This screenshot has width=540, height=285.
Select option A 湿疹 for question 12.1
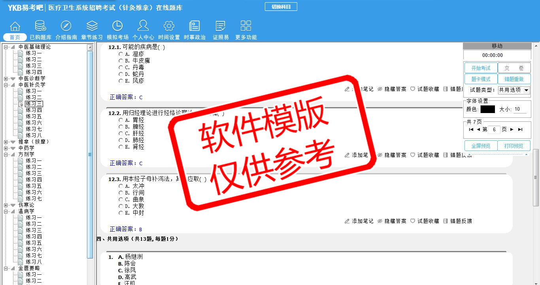coord(121,54)
